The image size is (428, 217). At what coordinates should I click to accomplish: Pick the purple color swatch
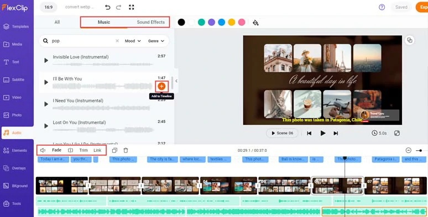212,22
